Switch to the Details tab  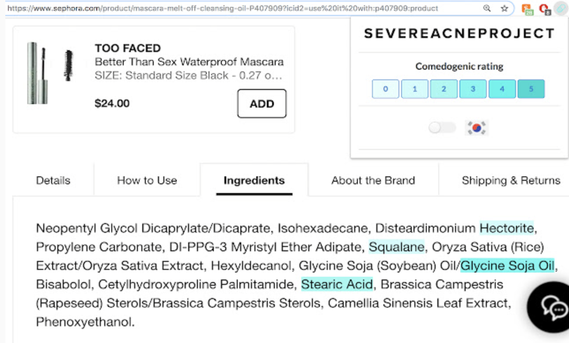pyautogui.click(x=53, y=180)
